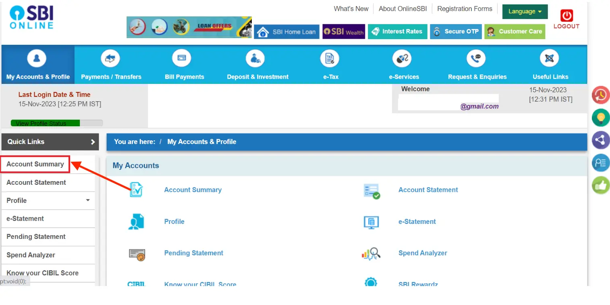Click the e-Statement link in My Accounts

(x=417, y=221)
